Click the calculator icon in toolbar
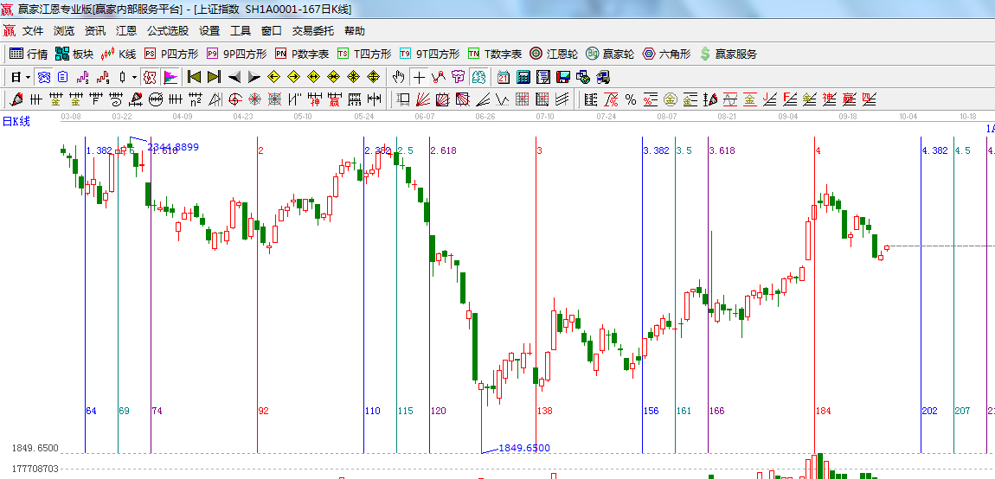Viewport: 995px width, 479px height. pyautogui.click(x=523, y=77)
